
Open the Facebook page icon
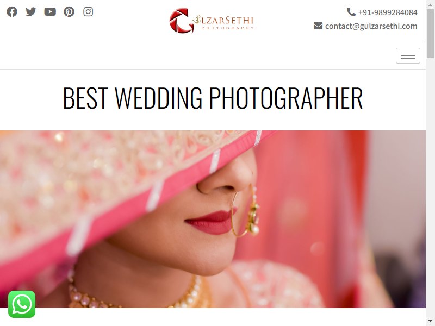pyautogui.click(x=12, y=12)
